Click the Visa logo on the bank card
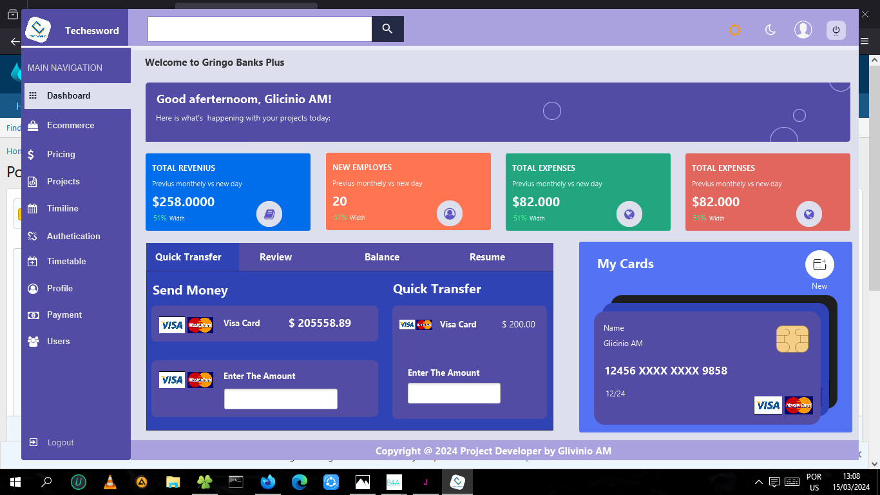Image resolution: width=880 pixels, height=495 pixels. [x=768, y=405]
